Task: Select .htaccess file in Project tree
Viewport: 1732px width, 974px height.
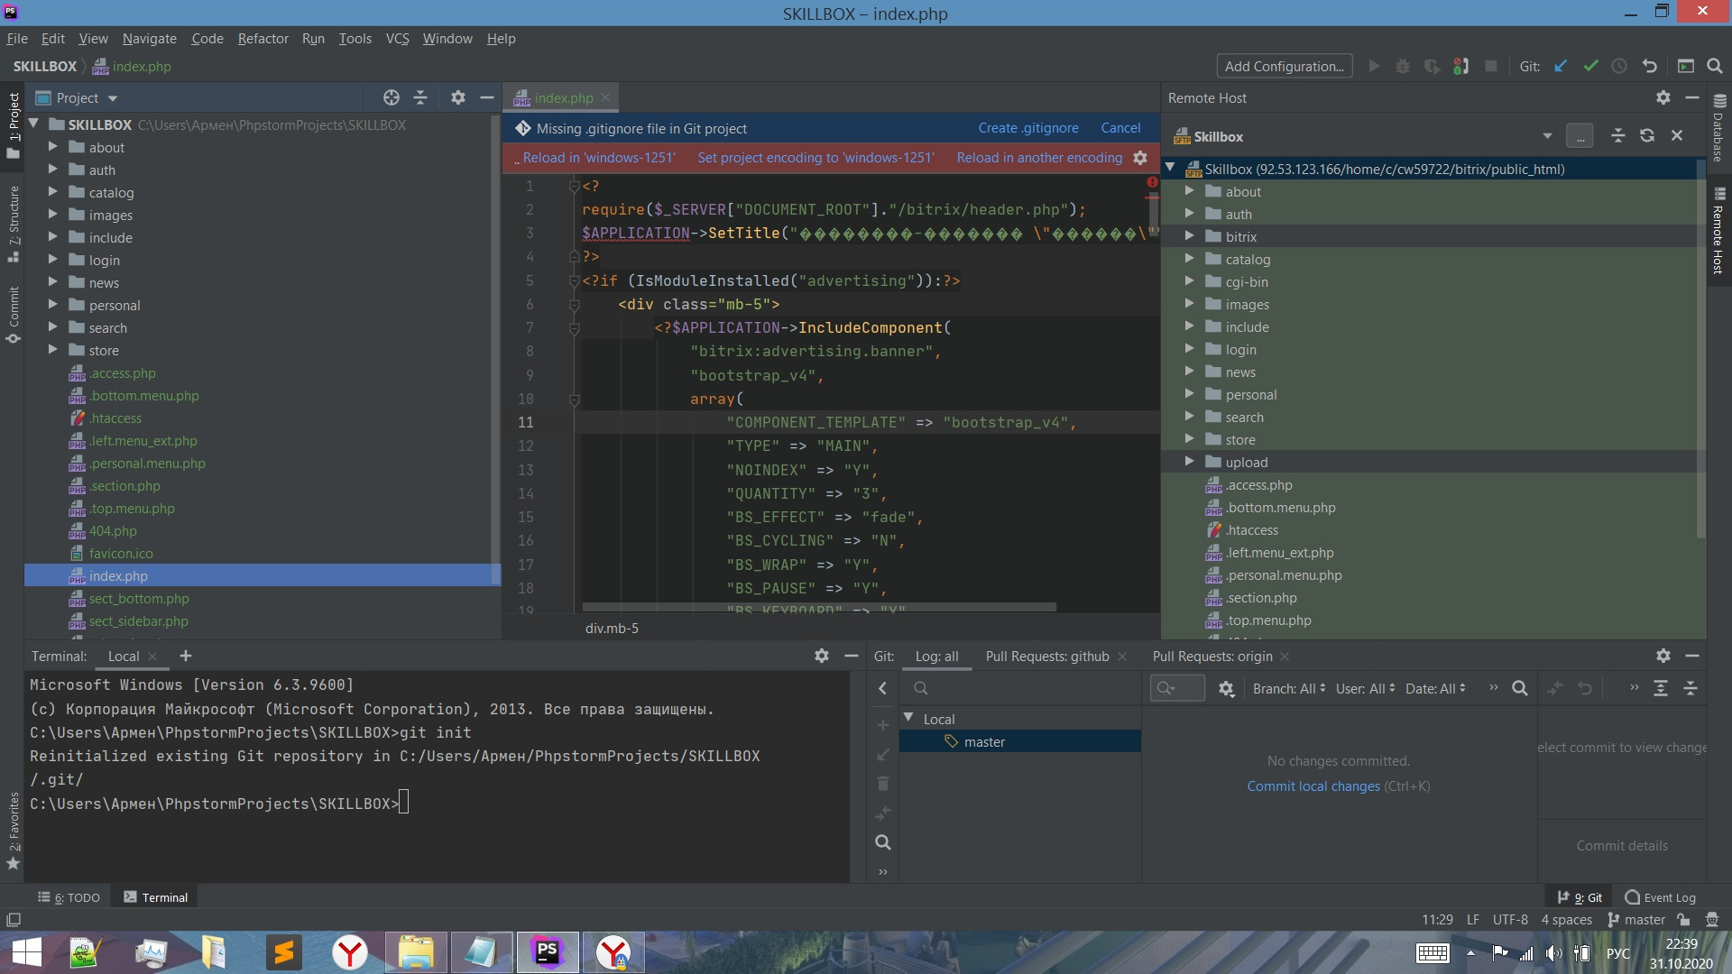Action: click(115, 418)
